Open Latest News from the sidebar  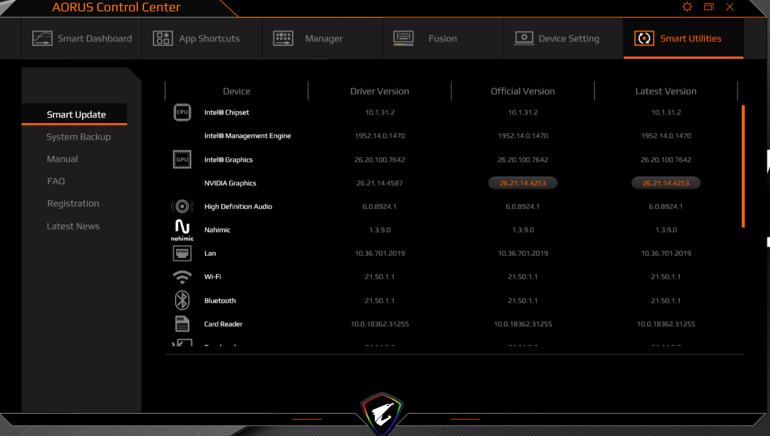click(x=73, y=226)
